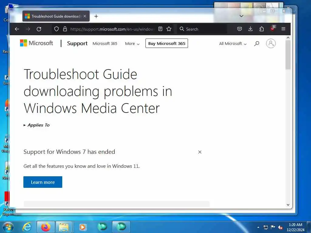Open the site search magnifier icon
The width and height of the screenshot is (311, 233).
point(257,43)
